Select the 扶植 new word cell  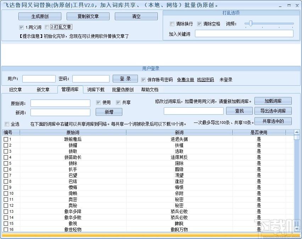pyautogui.click(x=179, y=145)
